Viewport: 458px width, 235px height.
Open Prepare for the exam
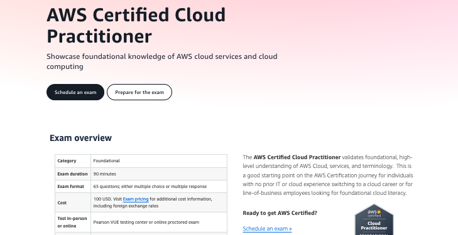point(139,92)
